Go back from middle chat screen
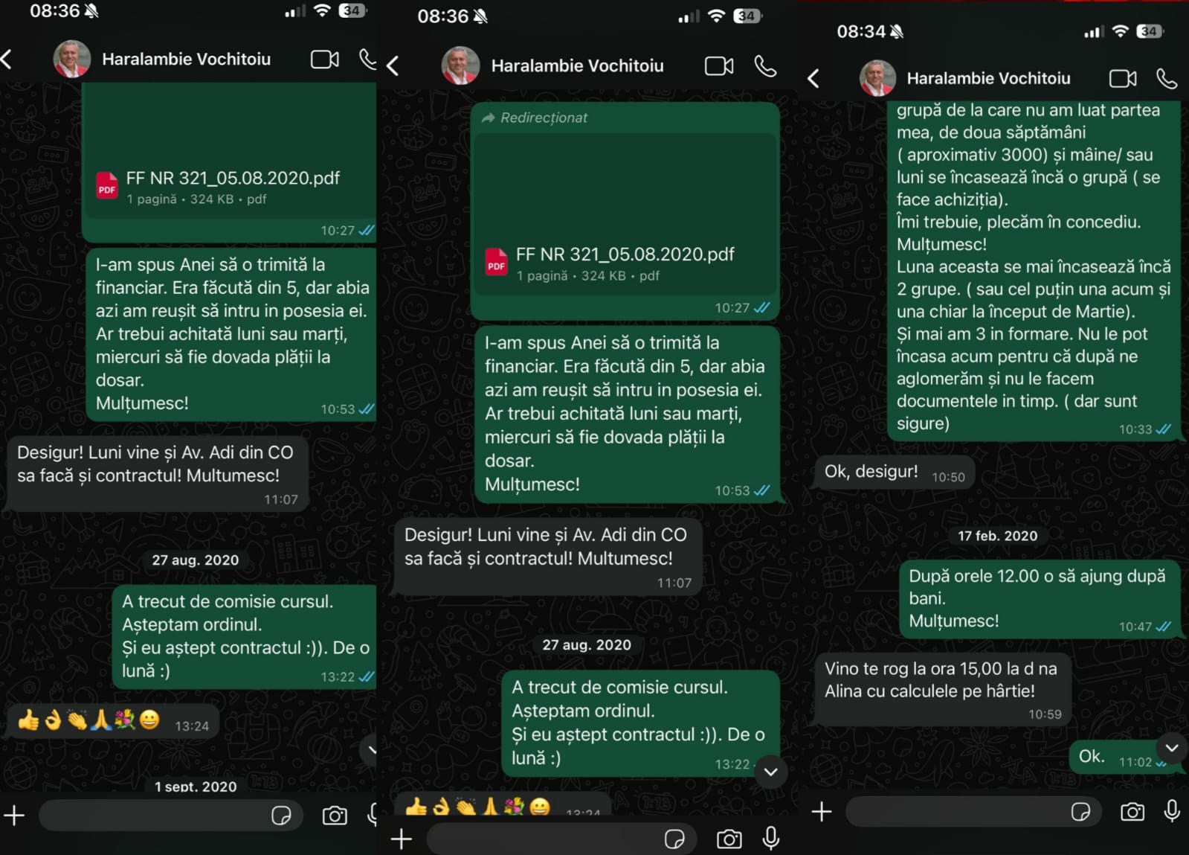The image size is (1189, 855). [x=393, y=66]
